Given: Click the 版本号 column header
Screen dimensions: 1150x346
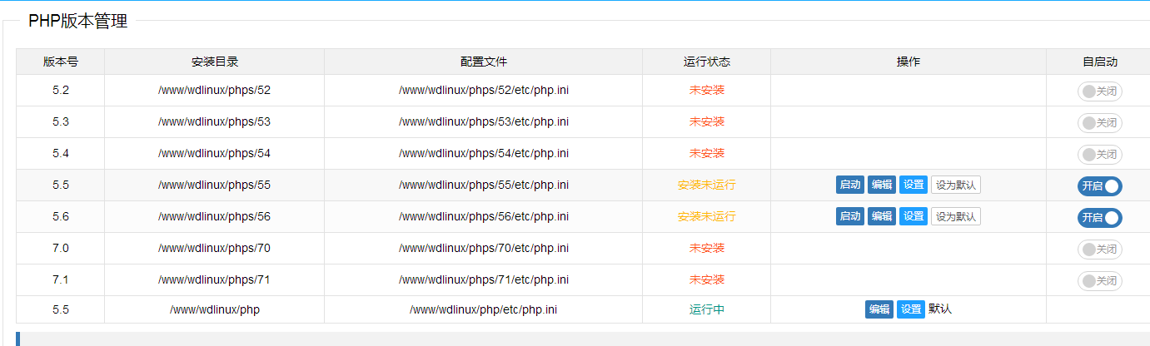Looking at the screenshot, I should pos(60,62).
